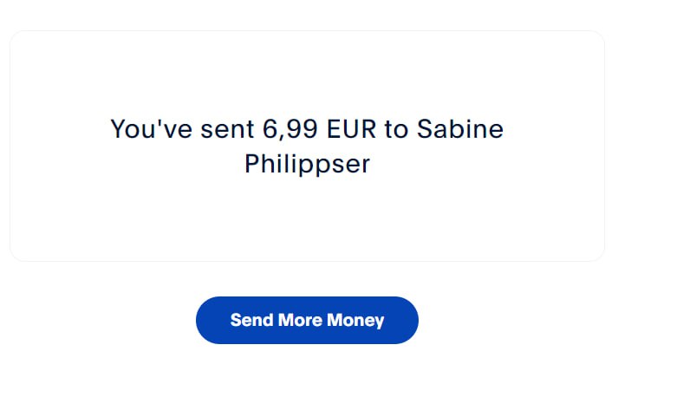
Task: Click the Send More Money button
Action: coord(307,320)
